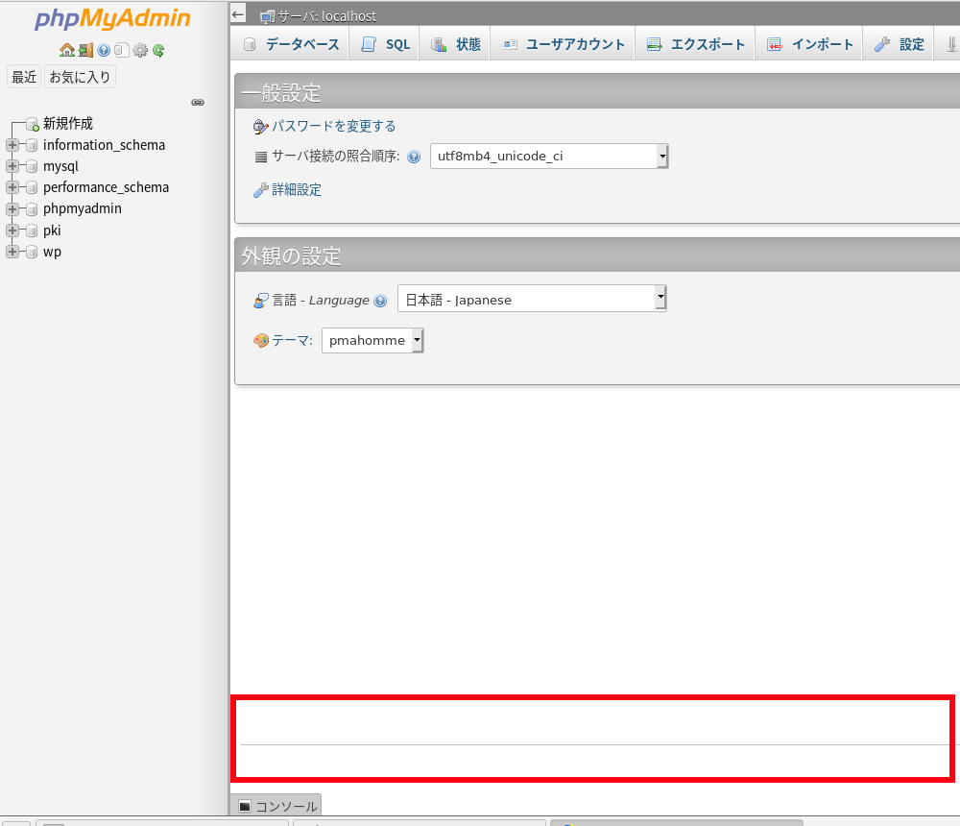Collapse sidebar using the left arrow
Screen dimensions: 960x826
[239, 14]
